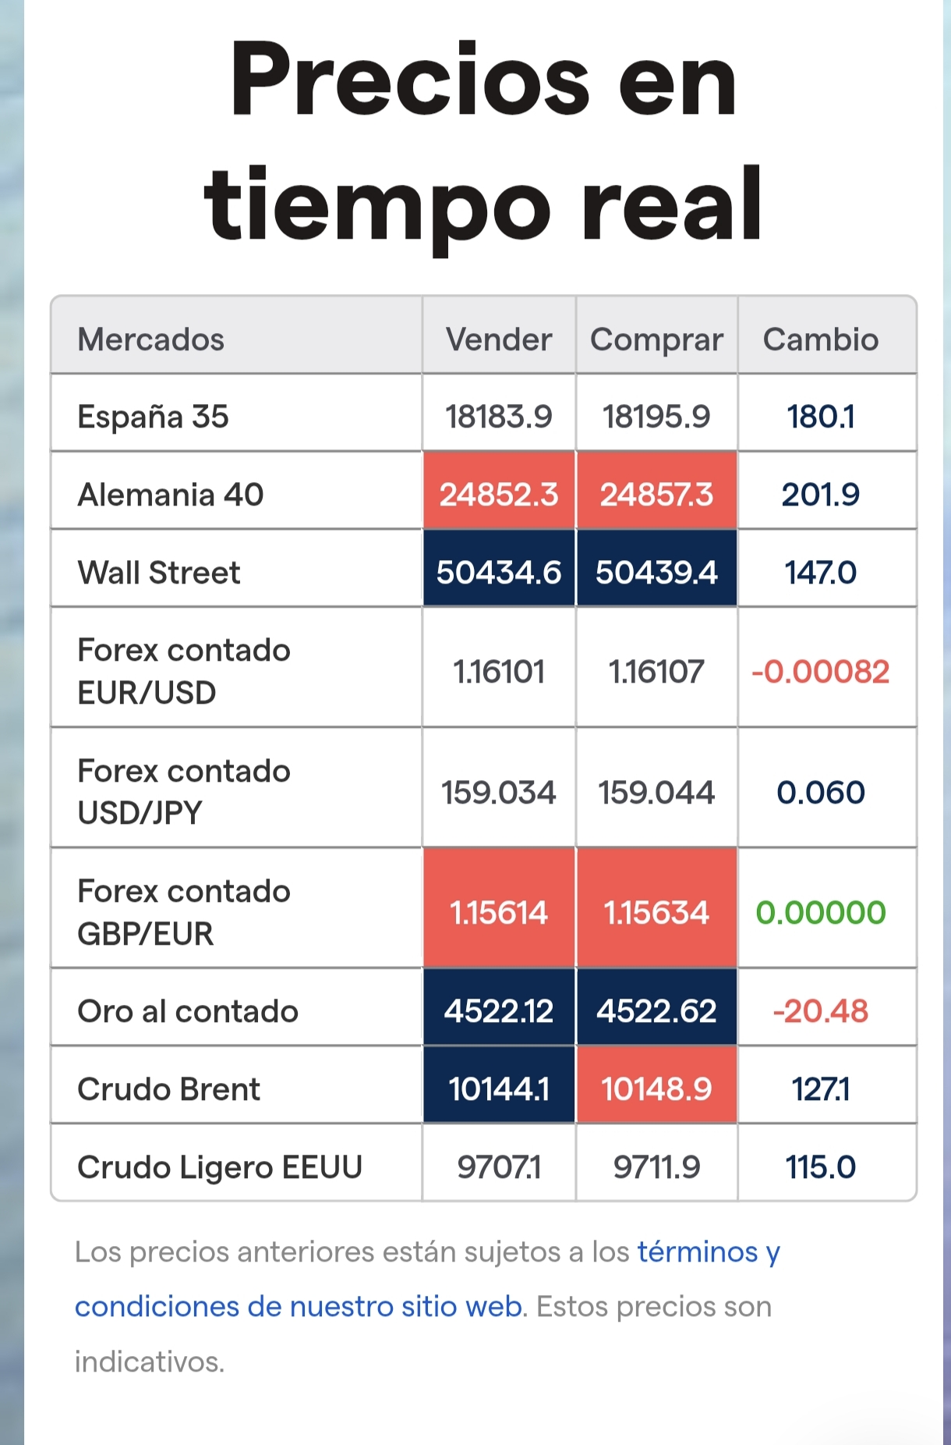Click the España 35 market name

[153, 417]
